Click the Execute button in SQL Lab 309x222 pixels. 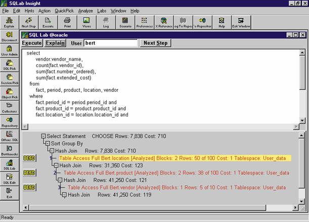point(32,43)
